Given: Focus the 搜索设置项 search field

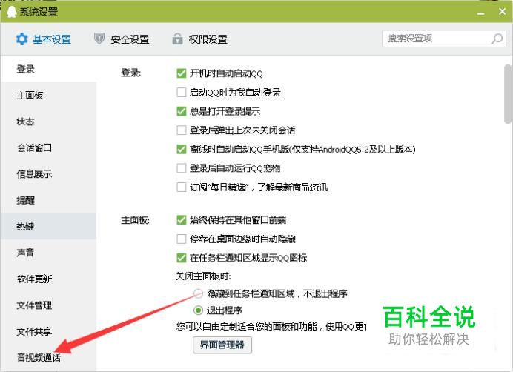Looking at the screenshot, I should pyautogui.click(x=444, y=39).
